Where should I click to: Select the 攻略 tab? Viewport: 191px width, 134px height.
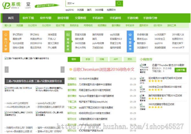point(102,59)
